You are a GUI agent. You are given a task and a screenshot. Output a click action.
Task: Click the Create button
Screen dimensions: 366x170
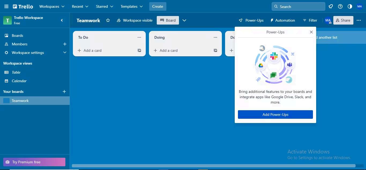(x=158, y=6)
